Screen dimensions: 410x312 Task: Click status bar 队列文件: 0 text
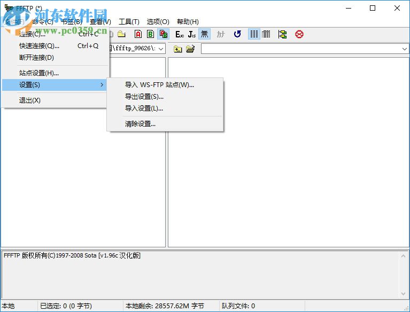[238, 306]
